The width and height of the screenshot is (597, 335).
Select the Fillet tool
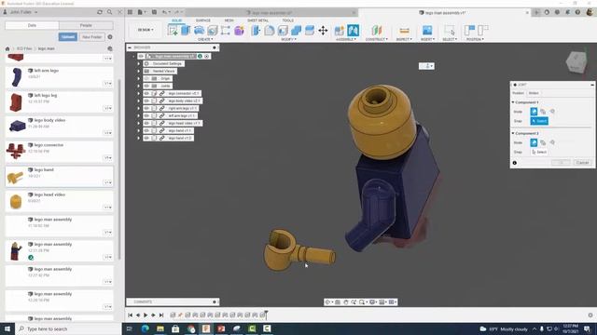(x=270, y=31)
